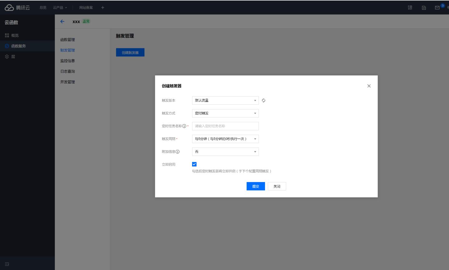Click the 提交 button

(x=255, y=186)
